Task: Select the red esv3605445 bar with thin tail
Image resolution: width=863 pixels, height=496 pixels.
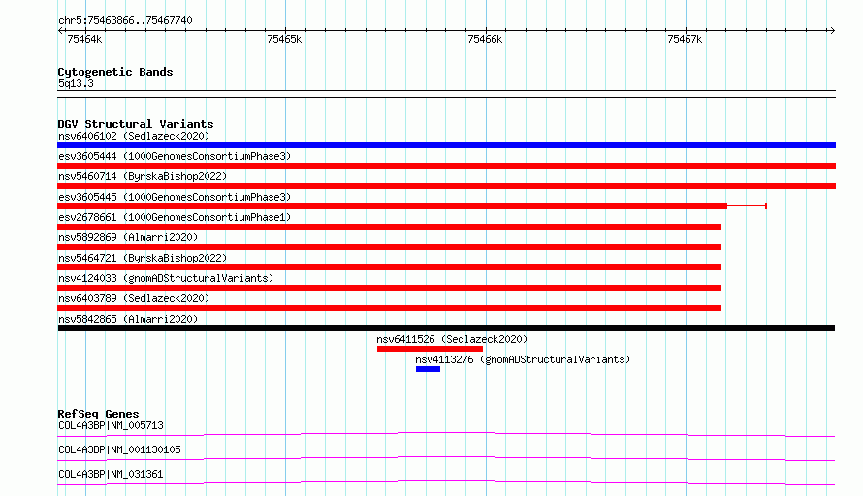Action: coord(412,206)
